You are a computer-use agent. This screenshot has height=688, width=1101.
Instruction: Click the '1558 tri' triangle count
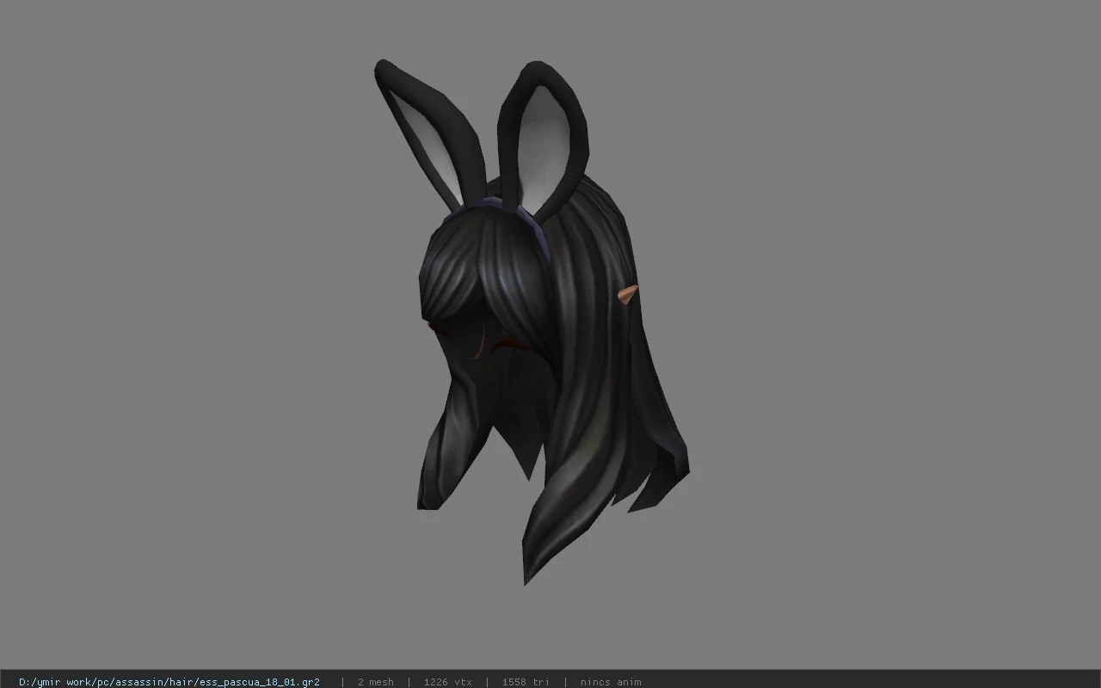(x=526, y=682)
